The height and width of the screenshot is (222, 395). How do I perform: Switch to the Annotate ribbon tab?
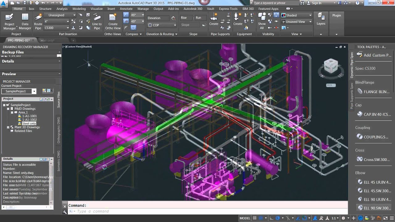(x=126, y=9)
